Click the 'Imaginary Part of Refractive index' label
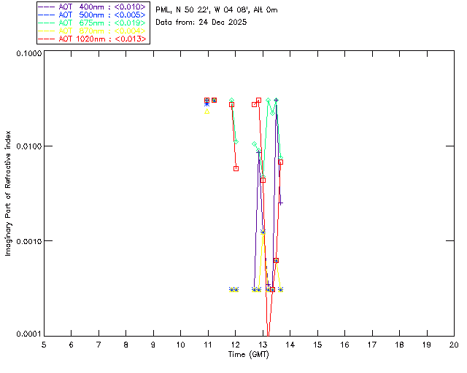Image resolution: width=467 pixels, height=373 pixels. 8,193
